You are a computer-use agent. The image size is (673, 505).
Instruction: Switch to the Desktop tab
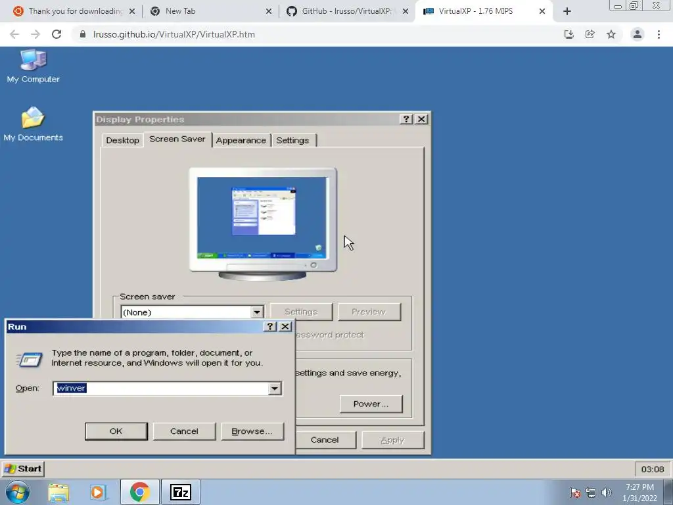[x=122, y=141]
